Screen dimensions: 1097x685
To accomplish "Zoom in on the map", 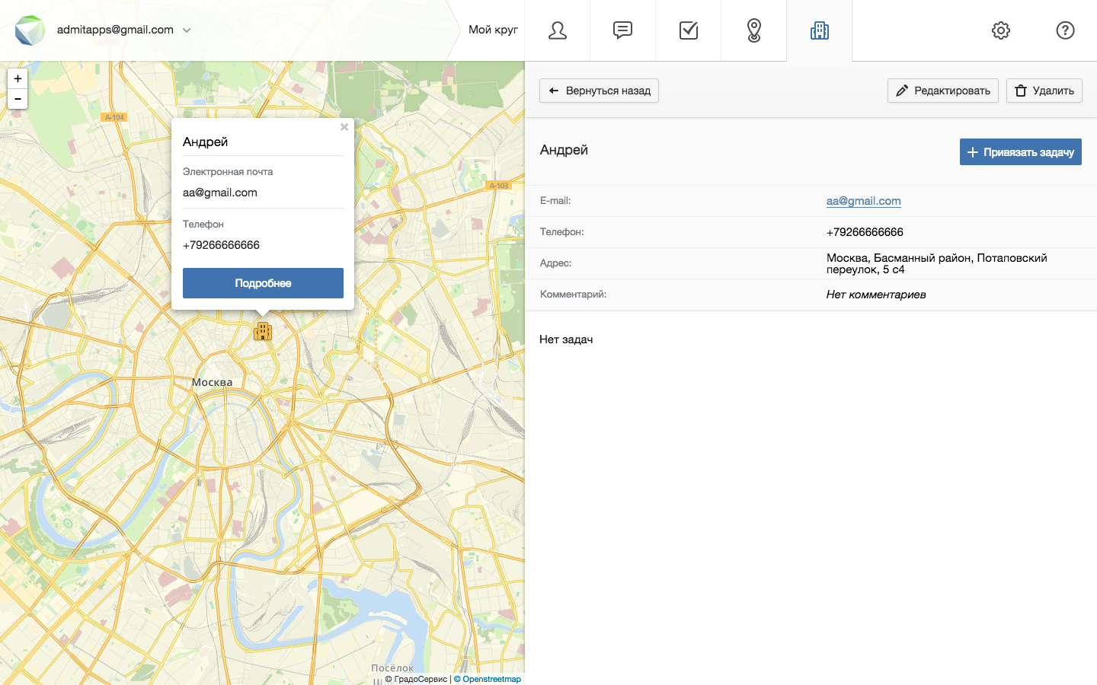I will point(18,79).
